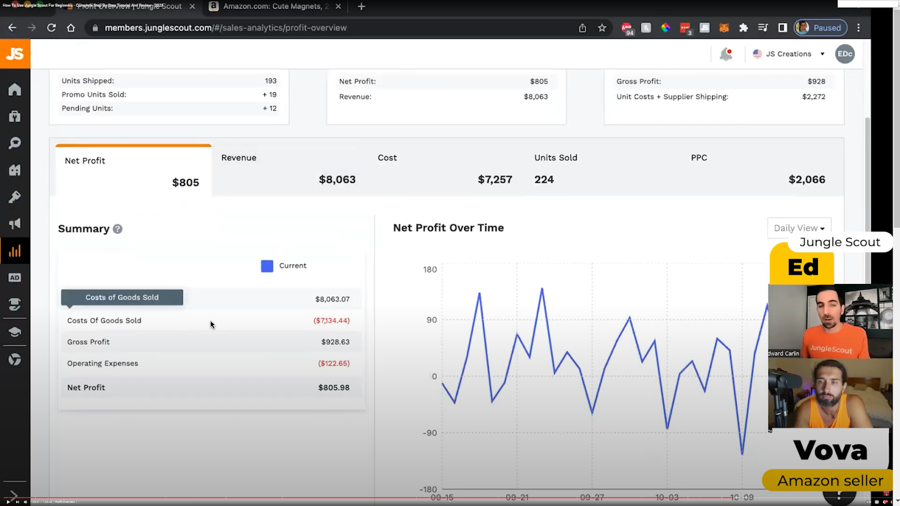900x506 pixels.
Task: Click the key icon in sidebar
Action: coord(15,197)
